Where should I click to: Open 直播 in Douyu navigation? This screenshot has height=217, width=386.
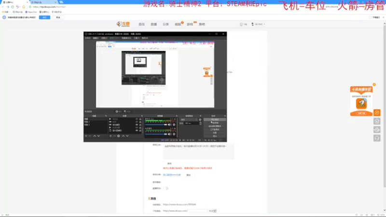pos(153,24)
